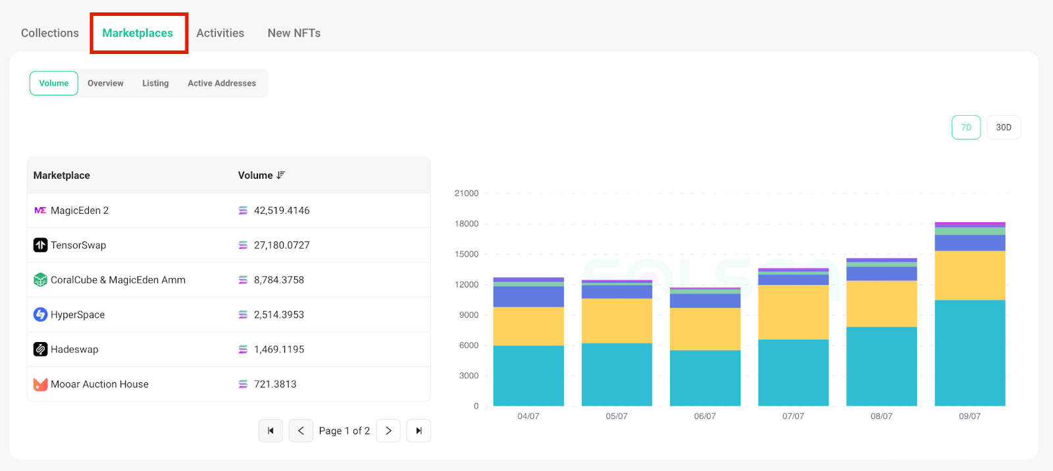Click the yellow segment of 08/07 bar

click(881, 304)
